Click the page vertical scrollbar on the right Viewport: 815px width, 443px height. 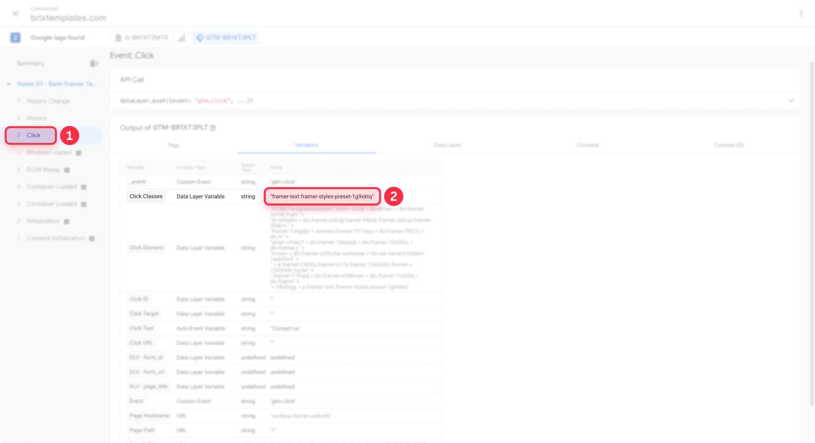coord(812,233)
